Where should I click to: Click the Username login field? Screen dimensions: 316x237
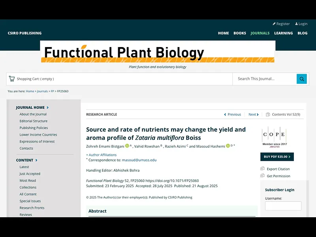coord(283,206)
